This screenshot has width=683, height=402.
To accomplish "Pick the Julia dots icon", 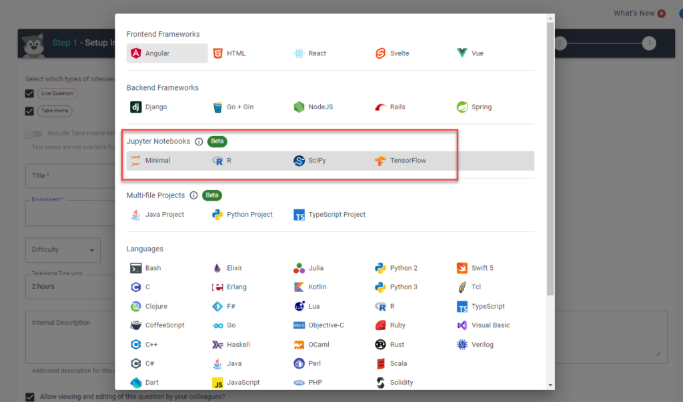I will point(299,268).
